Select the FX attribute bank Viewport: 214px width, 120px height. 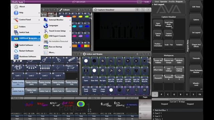point(200,94)
